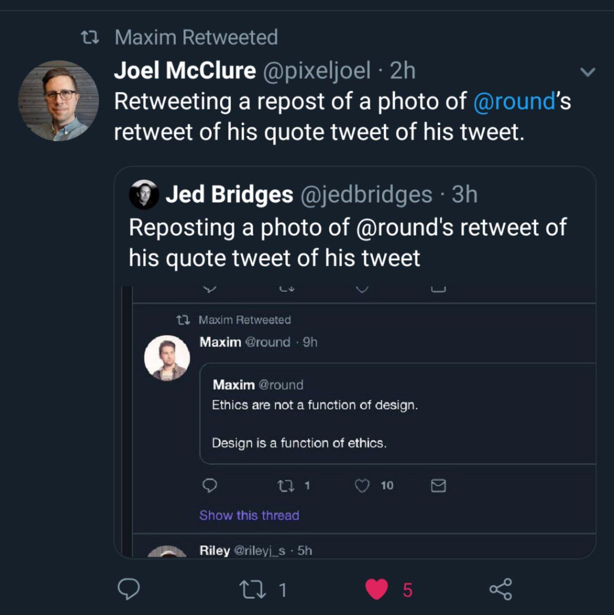
Task: Open tweet options chevron menu
Action: point(588,72)
